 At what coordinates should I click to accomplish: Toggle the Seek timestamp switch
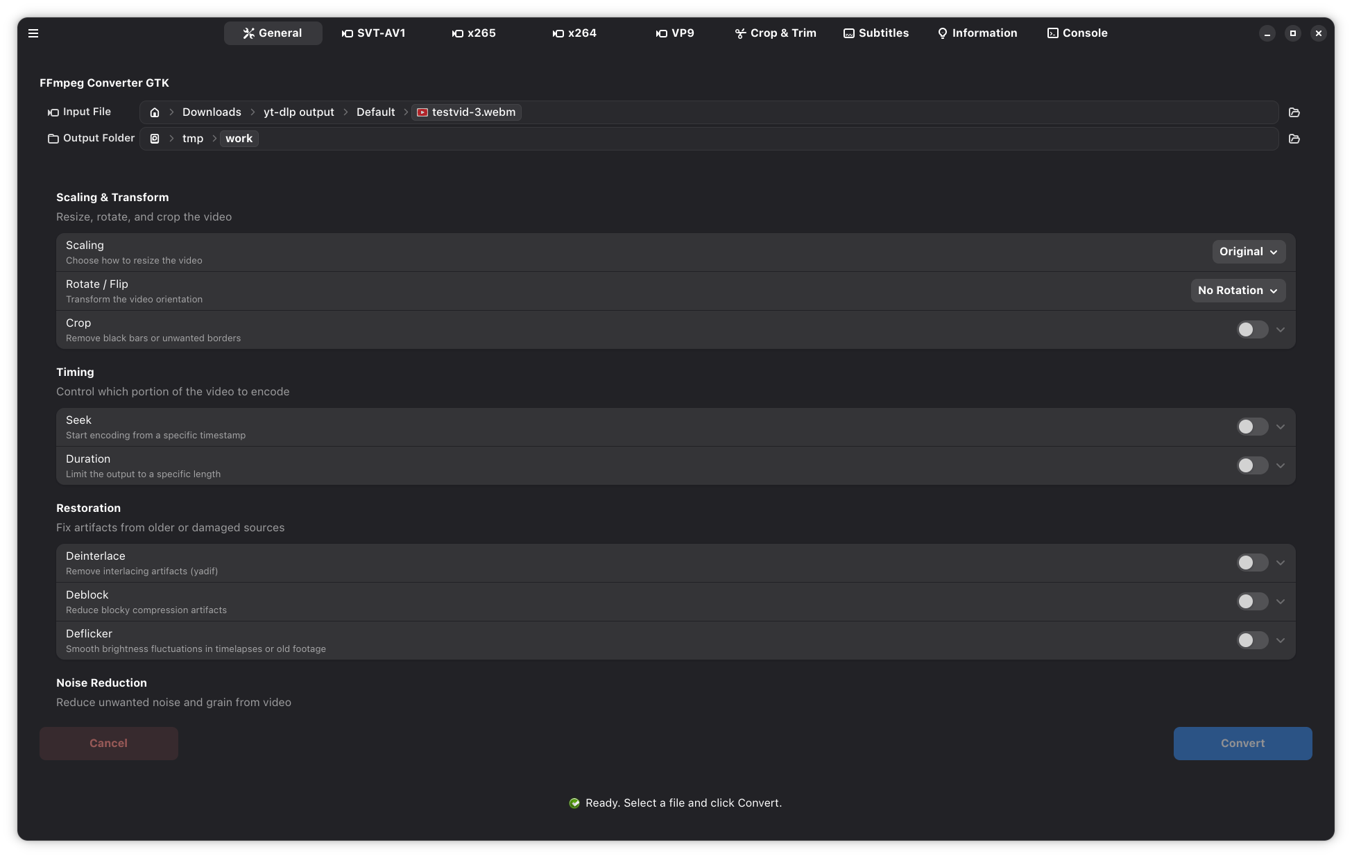pos(1252,427)
